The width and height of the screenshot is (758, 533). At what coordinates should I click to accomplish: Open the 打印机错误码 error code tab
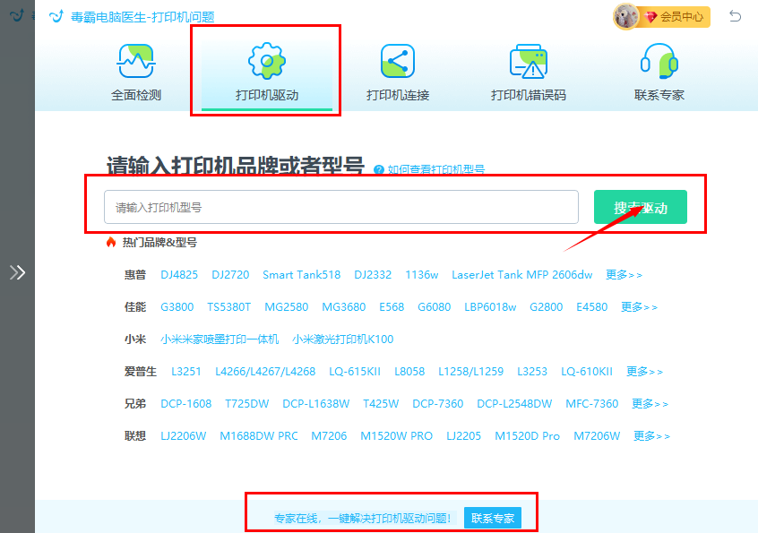click(529, 73)
